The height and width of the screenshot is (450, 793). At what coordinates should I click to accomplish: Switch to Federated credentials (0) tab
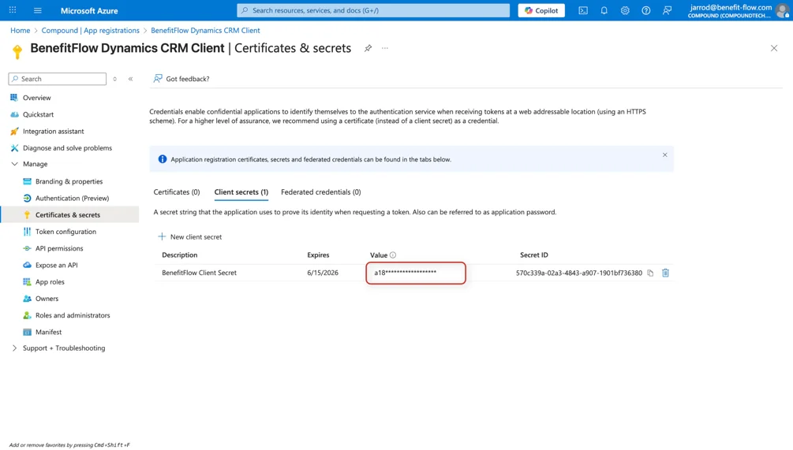(x=320, y=192)
